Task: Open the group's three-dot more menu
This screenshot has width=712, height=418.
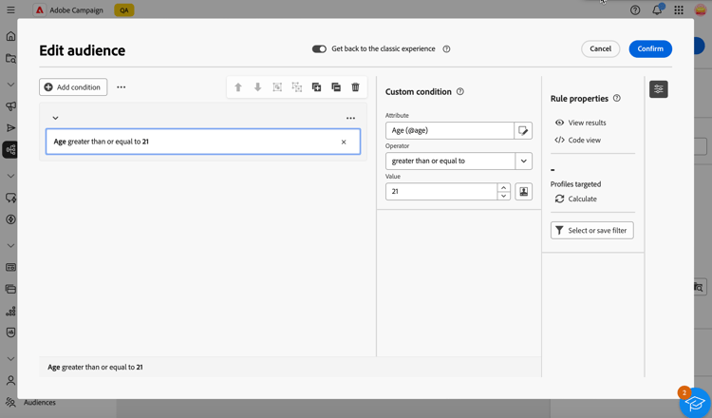Action: [350, 119]
